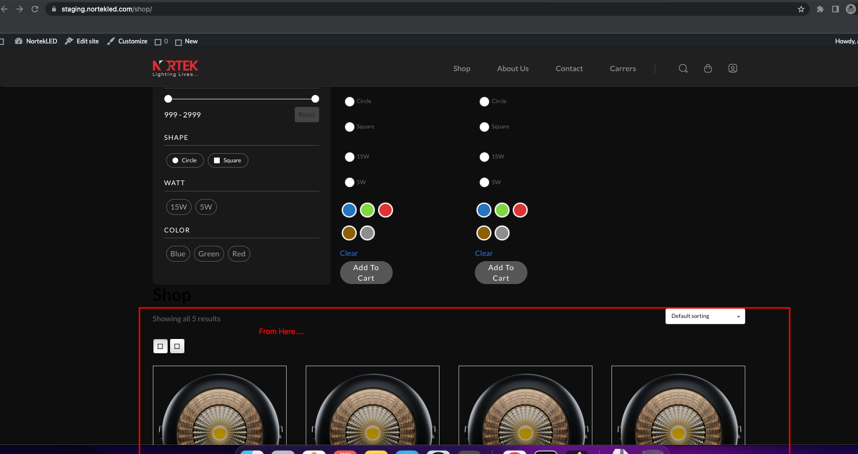Filter by 15W watt chip

point(179,207)
